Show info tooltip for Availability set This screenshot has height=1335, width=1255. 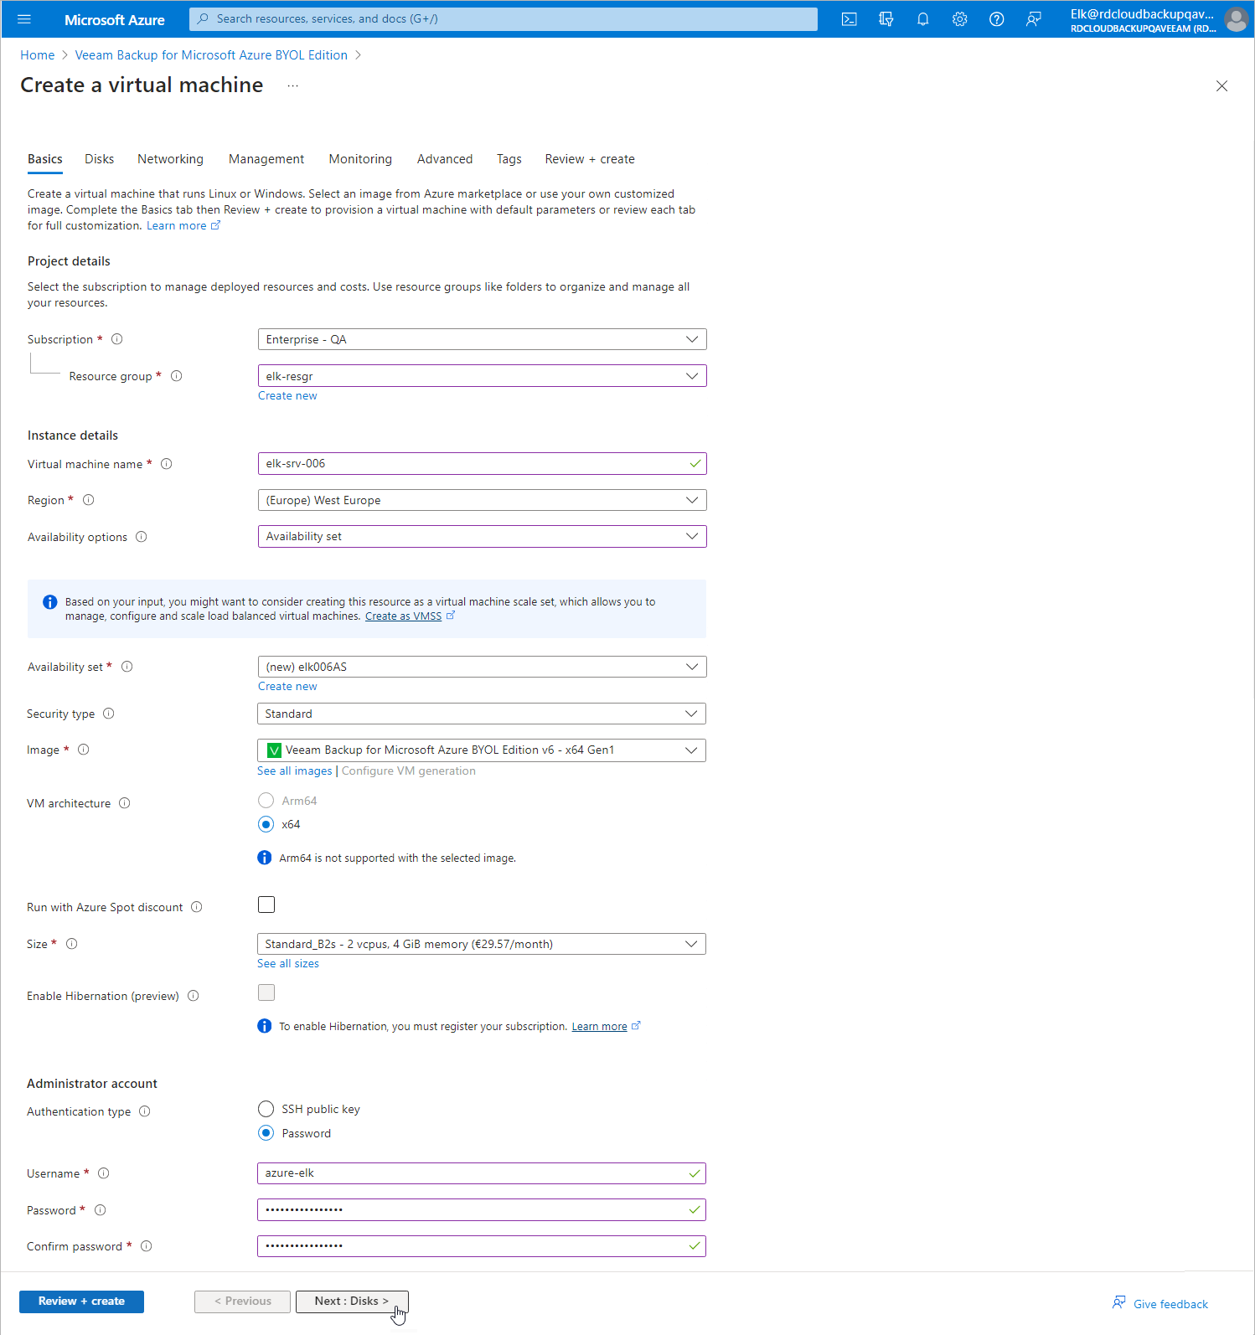point(127,667)
